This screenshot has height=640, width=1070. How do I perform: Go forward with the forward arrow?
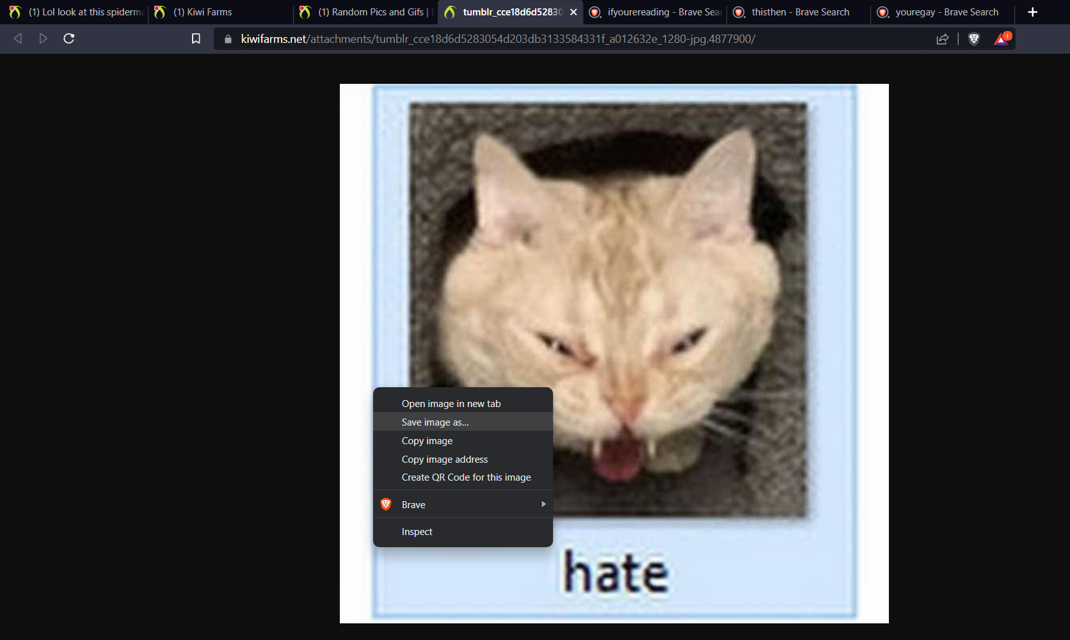(x=43, y=38)
